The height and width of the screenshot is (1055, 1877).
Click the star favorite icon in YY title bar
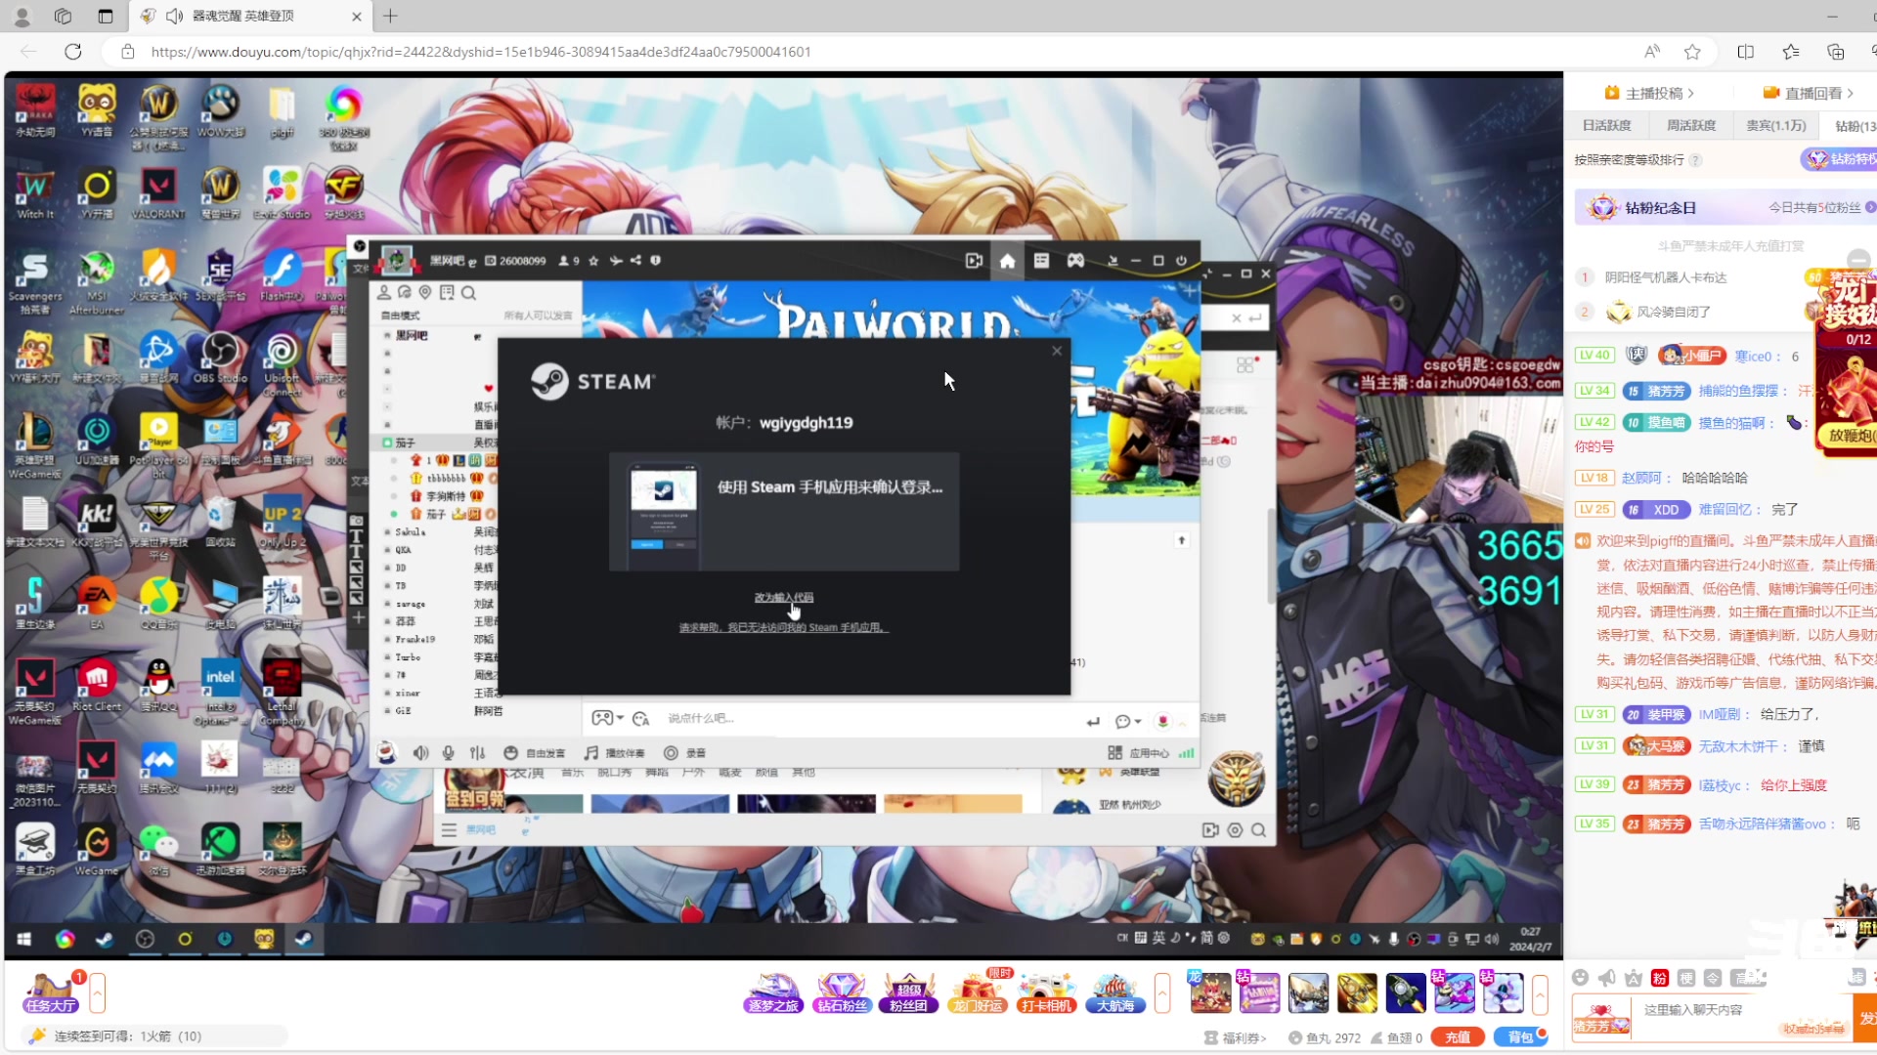593,261
